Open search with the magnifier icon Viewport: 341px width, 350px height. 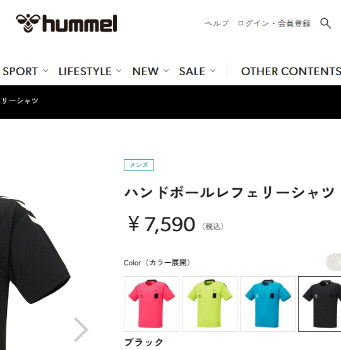326,23
